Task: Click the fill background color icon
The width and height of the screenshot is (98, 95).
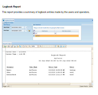Action: click(x=58, y=46)
